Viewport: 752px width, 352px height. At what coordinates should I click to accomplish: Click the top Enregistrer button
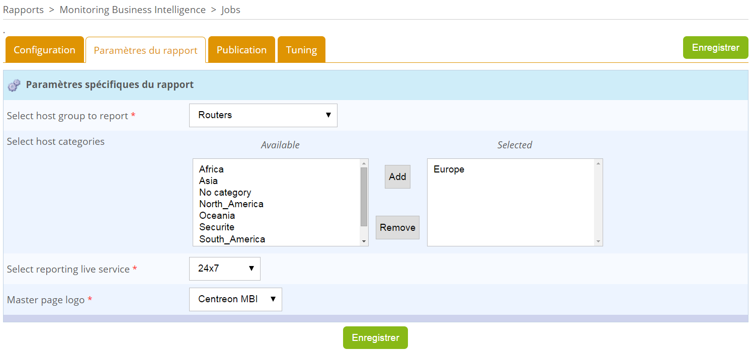[715, 47]
